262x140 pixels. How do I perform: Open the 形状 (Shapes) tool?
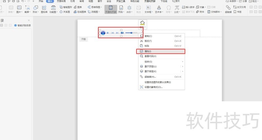(36, 9)
